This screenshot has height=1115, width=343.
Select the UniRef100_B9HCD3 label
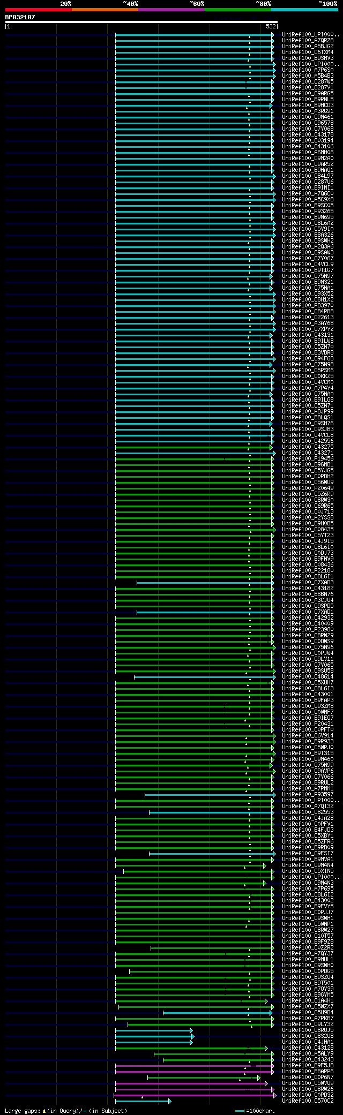(308, 105)
